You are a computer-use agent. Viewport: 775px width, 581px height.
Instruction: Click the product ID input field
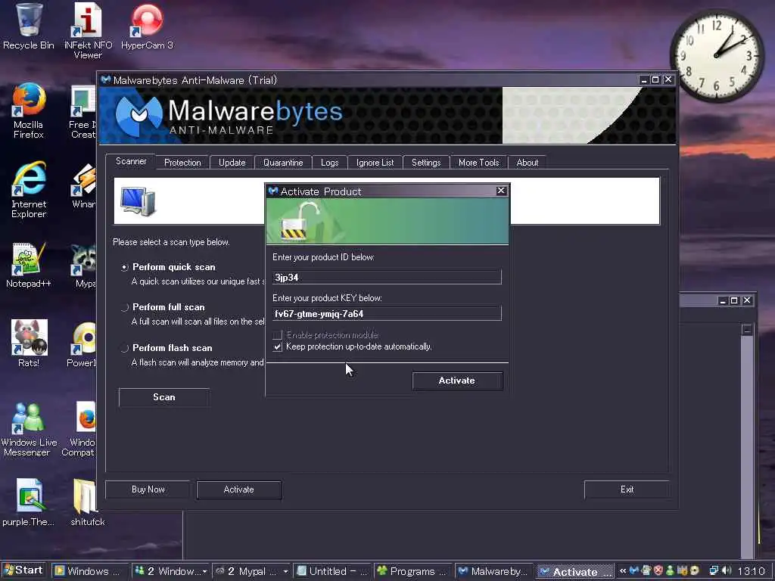click(387, 277)
